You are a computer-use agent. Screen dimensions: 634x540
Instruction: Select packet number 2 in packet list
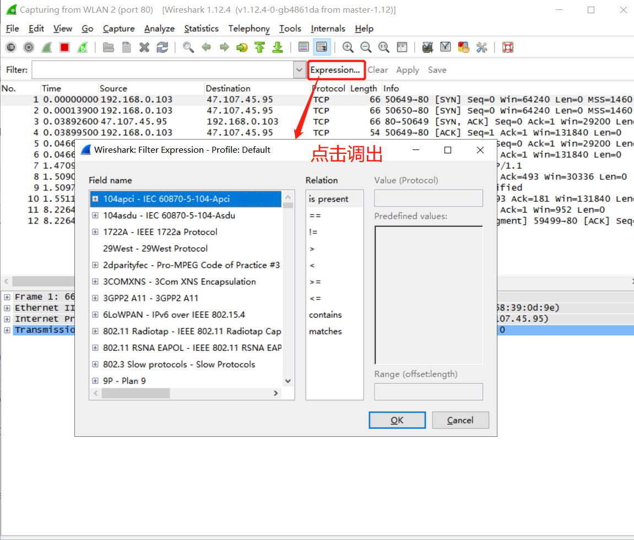(x=317, y=110)
